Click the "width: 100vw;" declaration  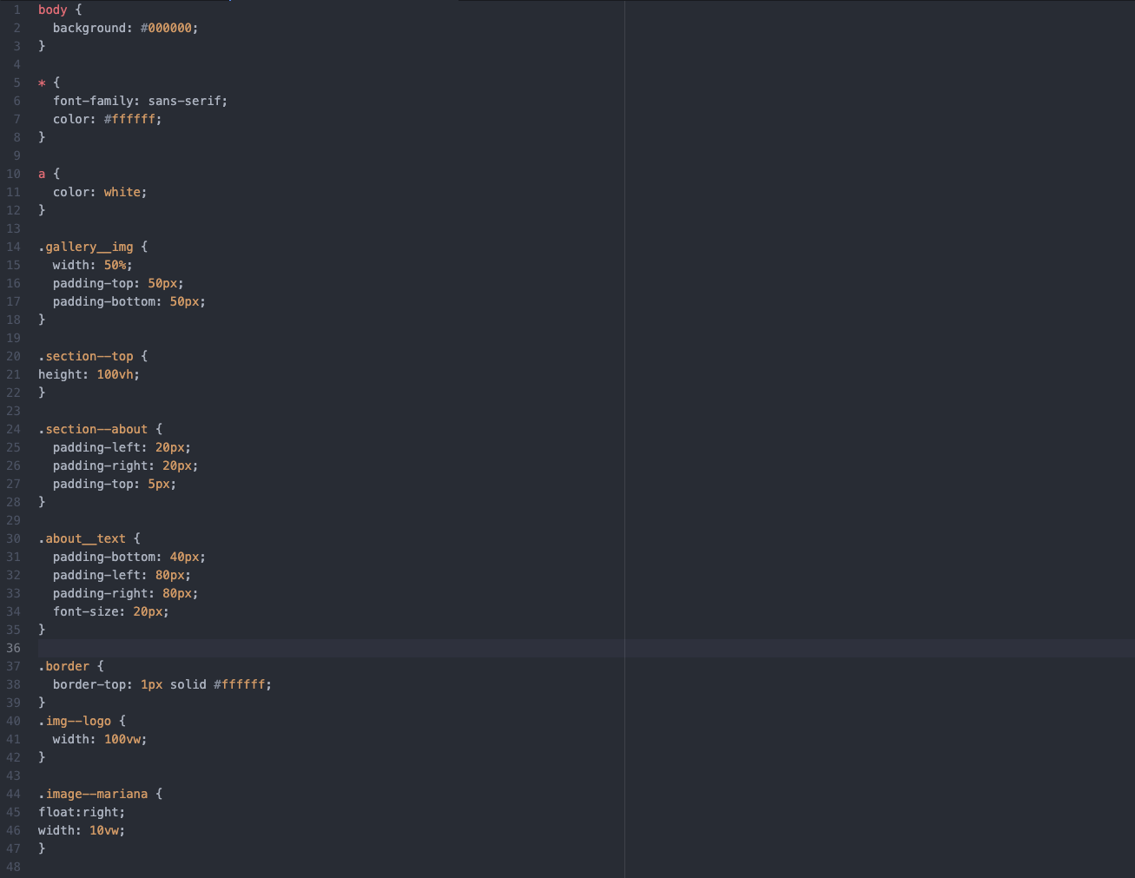(x=100, y=739)
